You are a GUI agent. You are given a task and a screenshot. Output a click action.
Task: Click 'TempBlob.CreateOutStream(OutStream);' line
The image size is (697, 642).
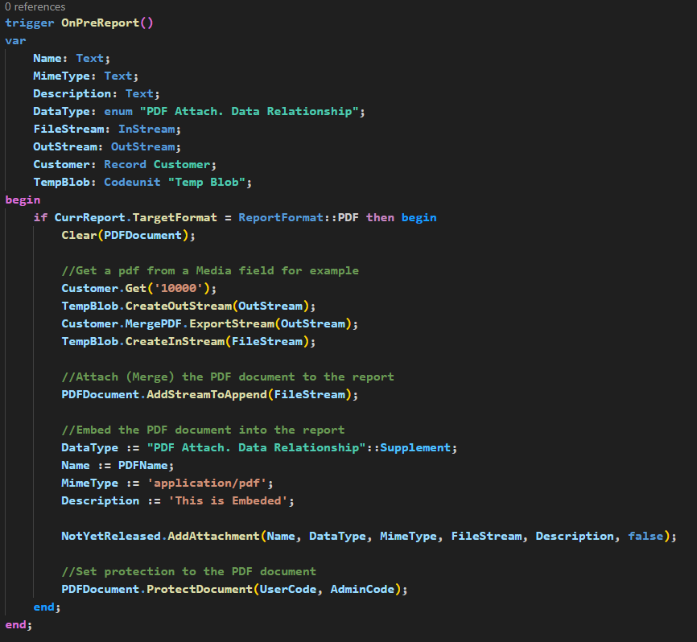188,306
